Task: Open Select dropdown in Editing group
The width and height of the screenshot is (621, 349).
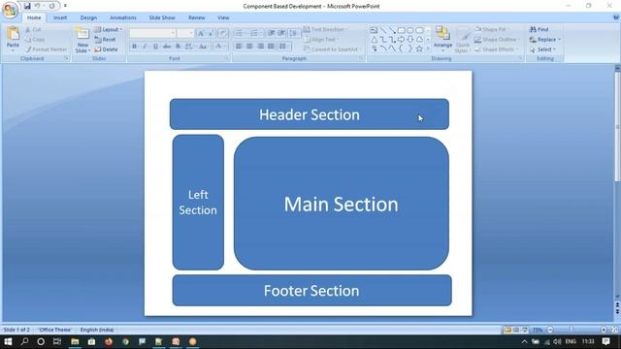Action: 543,49
